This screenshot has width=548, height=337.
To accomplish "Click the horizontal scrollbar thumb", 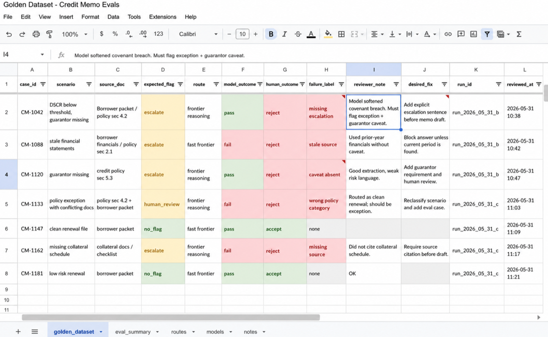I will 171,317.
